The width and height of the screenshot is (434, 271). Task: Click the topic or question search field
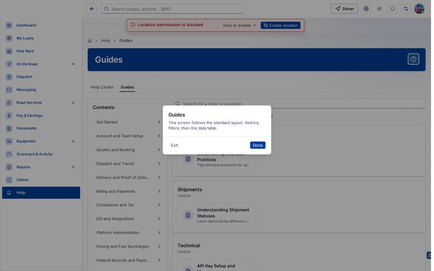299,104
